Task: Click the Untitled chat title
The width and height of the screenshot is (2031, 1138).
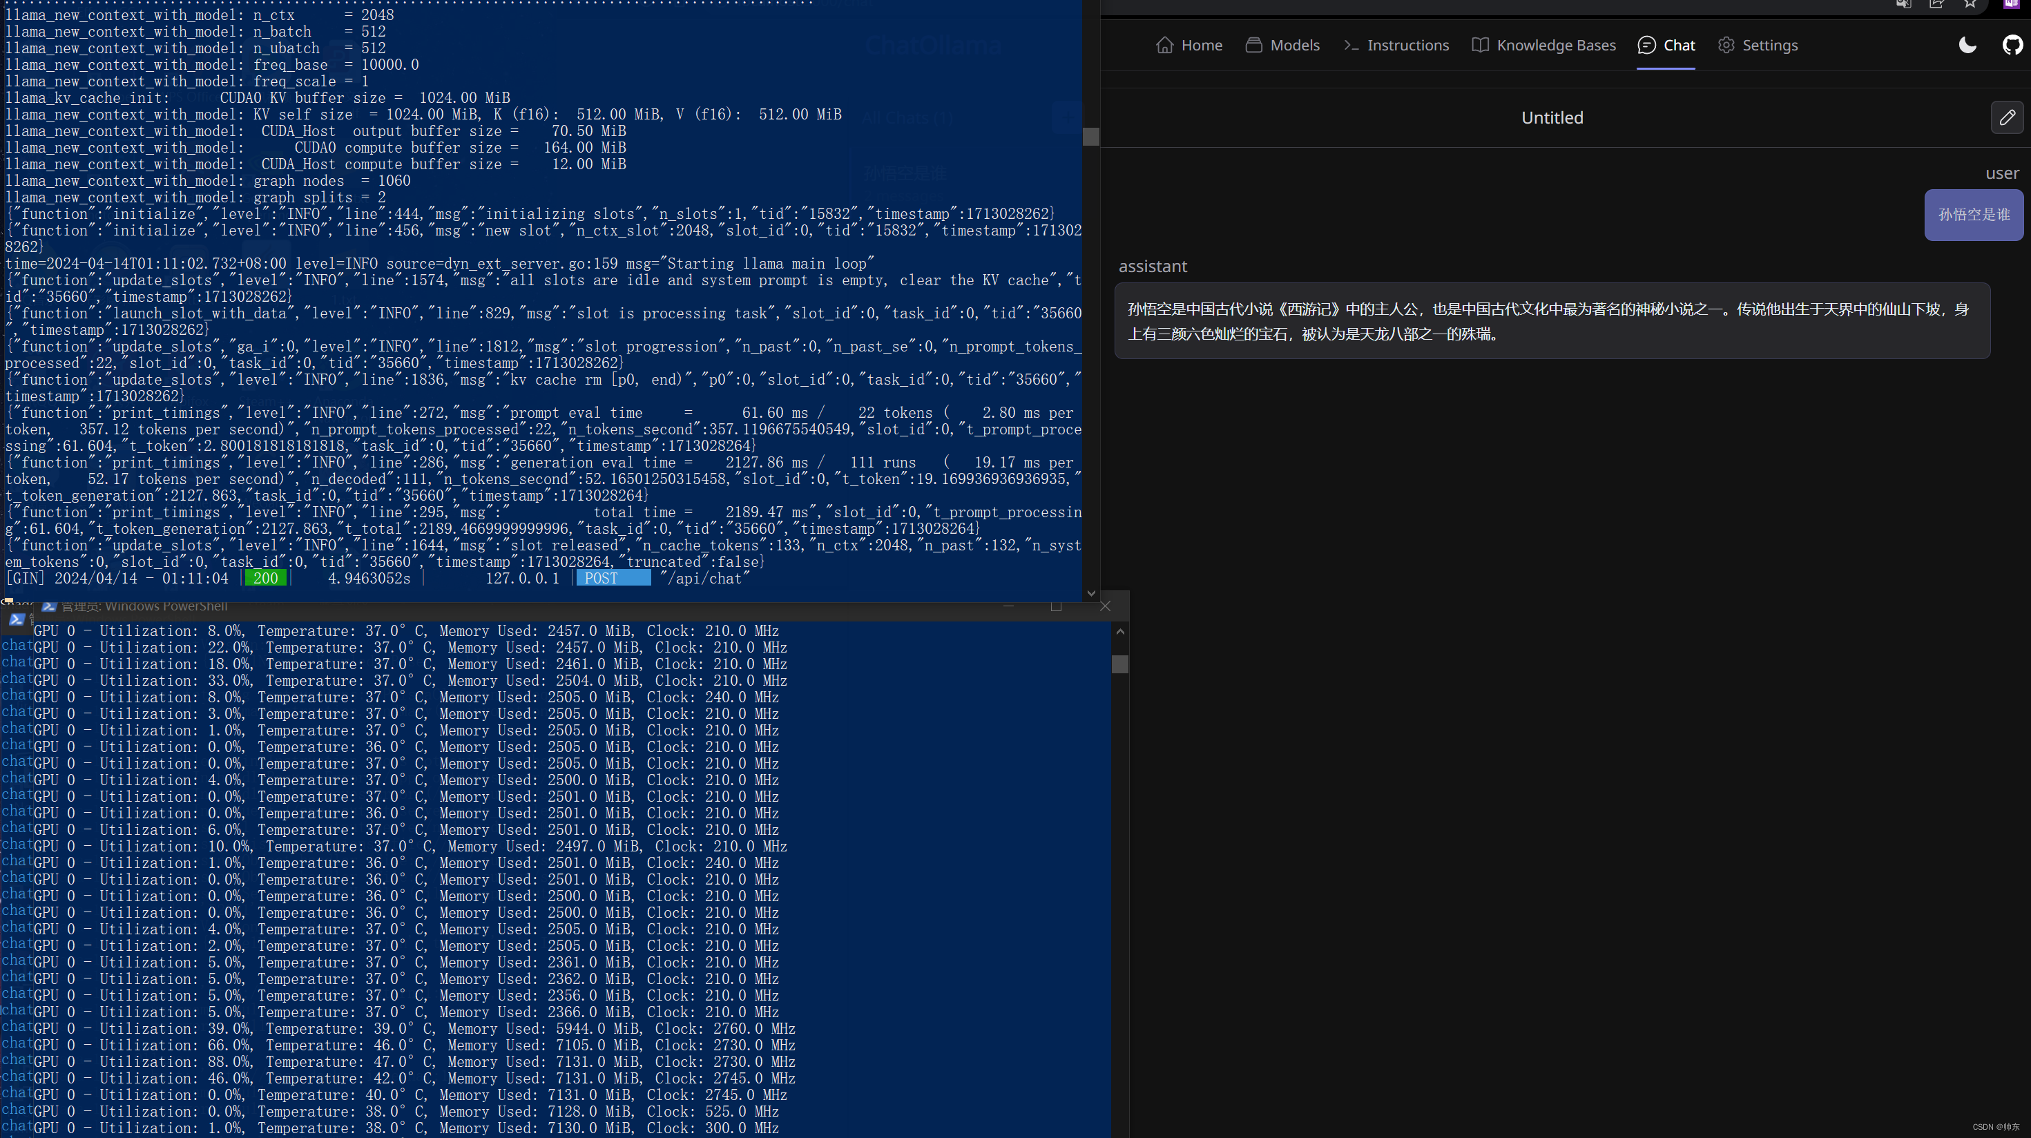Action: (1552, 117)
